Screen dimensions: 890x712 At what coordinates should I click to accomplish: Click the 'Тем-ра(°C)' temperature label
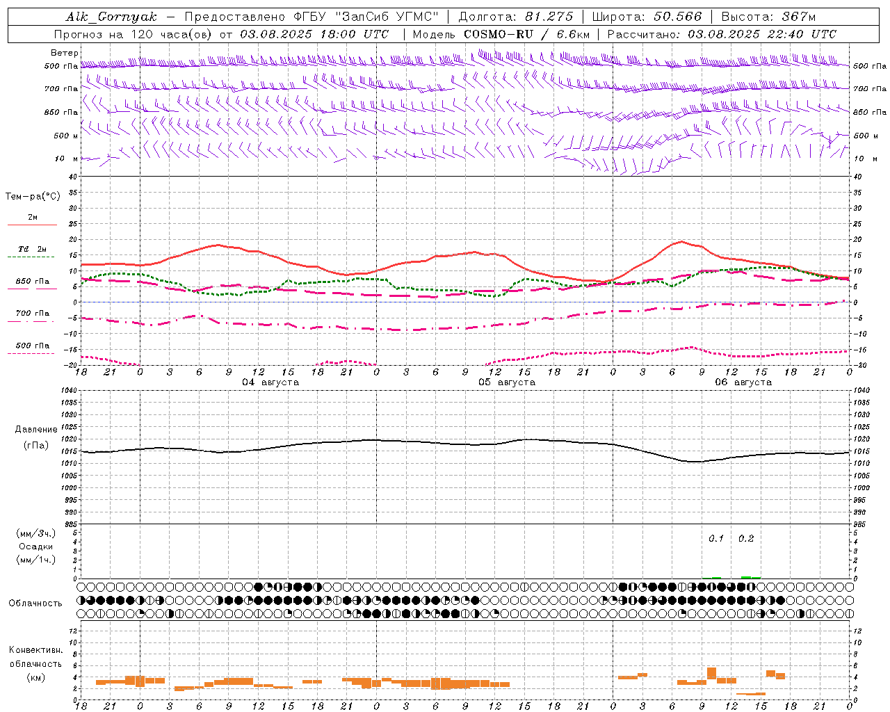tap(33, 197)
